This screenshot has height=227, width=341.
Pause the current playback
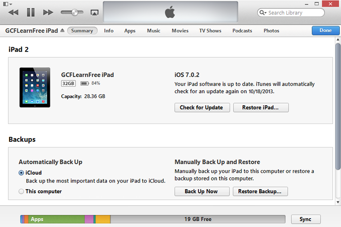tap(31, 12)
